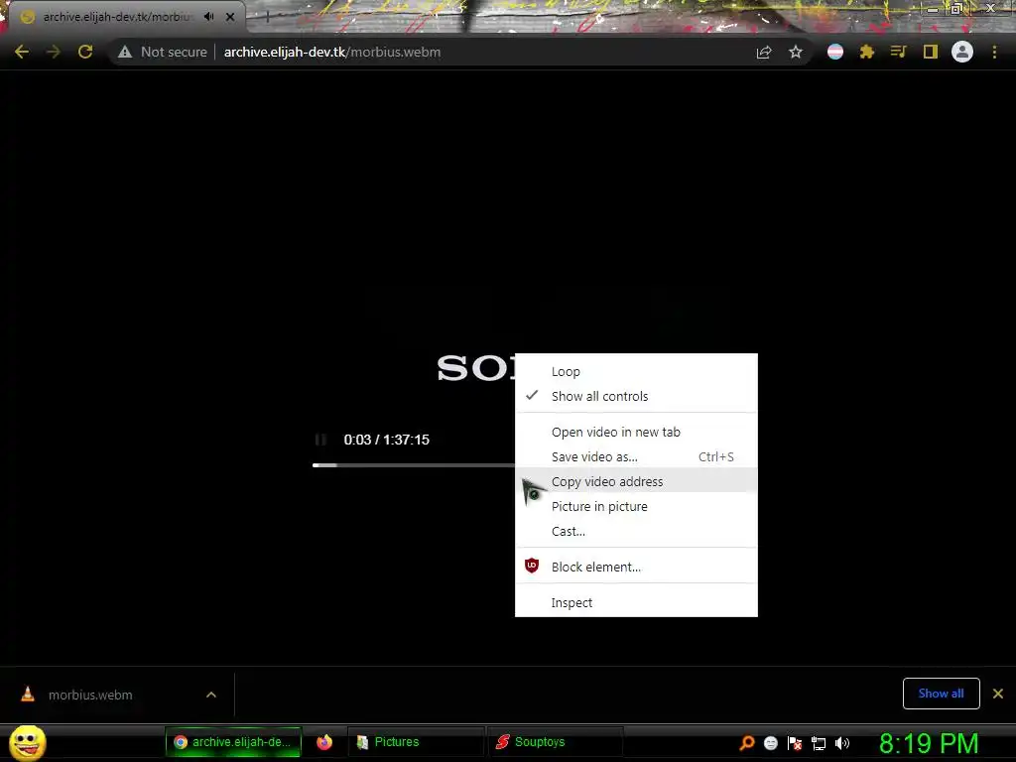Open the Chrome profile avatar
The width and height of the screenshot is (1016, 762).
coord(962,52)
